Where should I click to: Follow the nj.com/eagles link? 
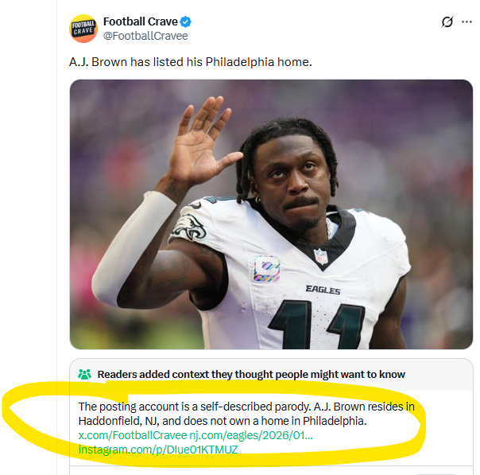click(x=251, y=435)
